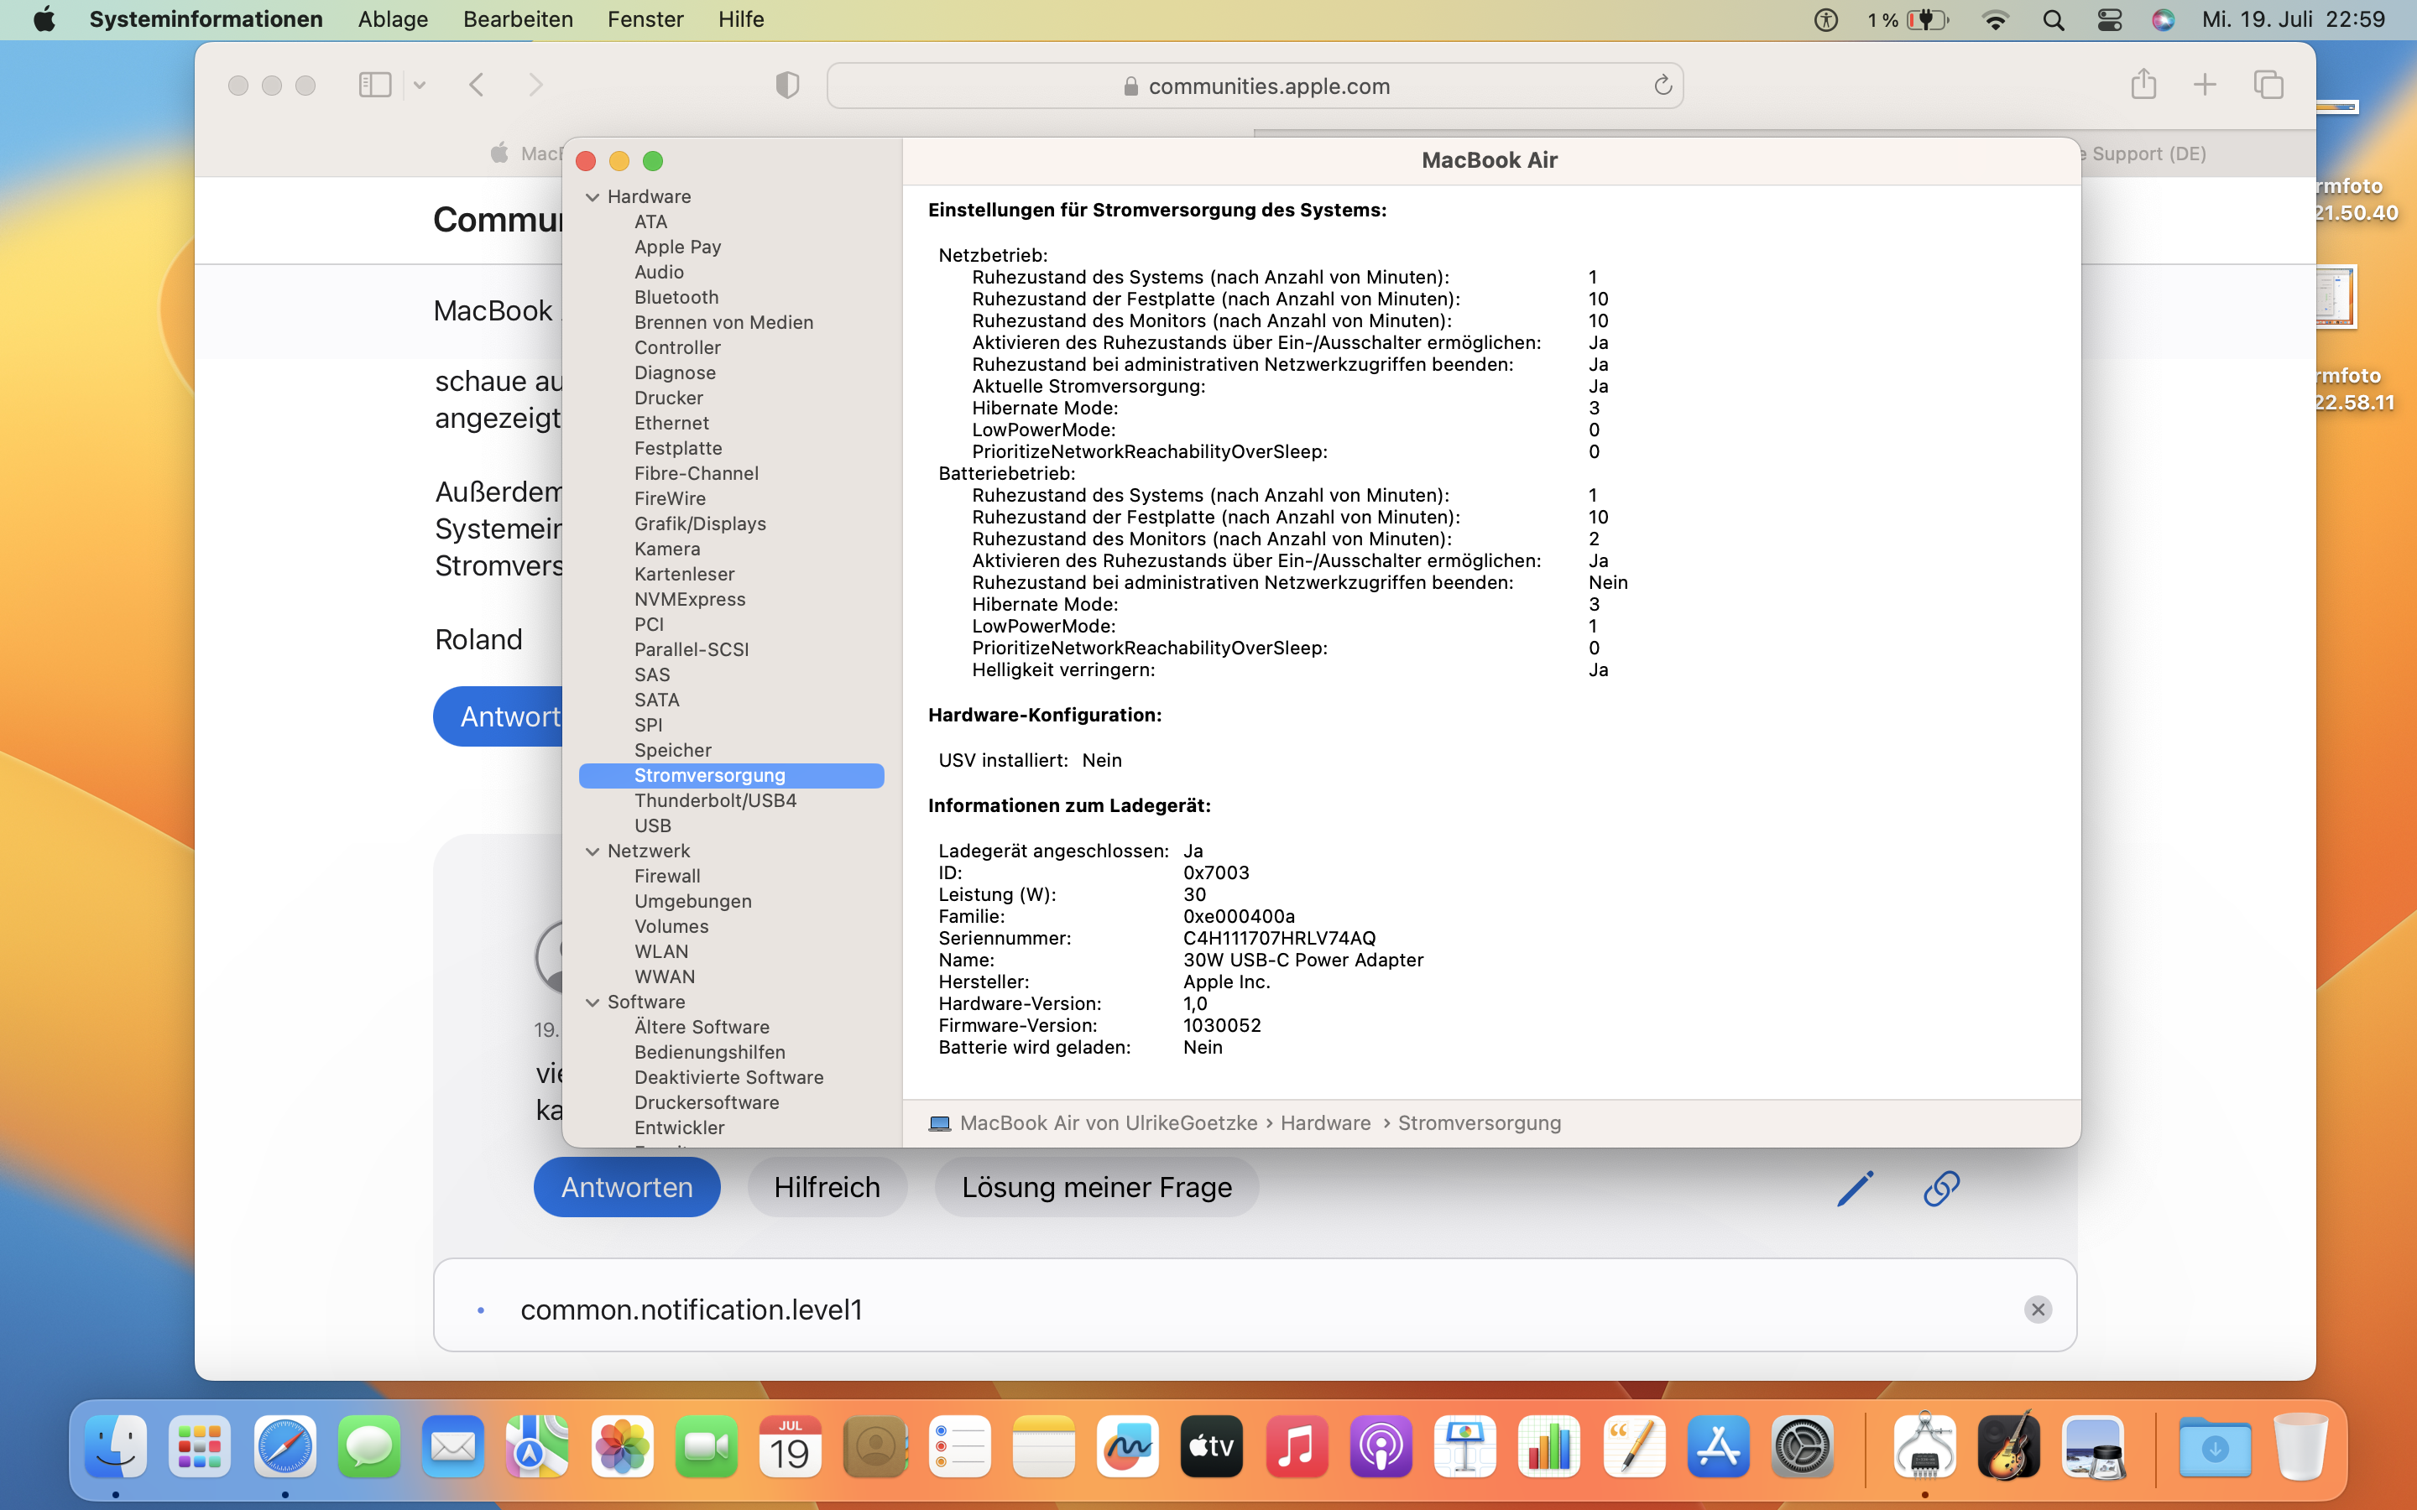The image size is (2417, 1510).
Task: Click the communities.apple.com address field
Action: point(1268,86)
